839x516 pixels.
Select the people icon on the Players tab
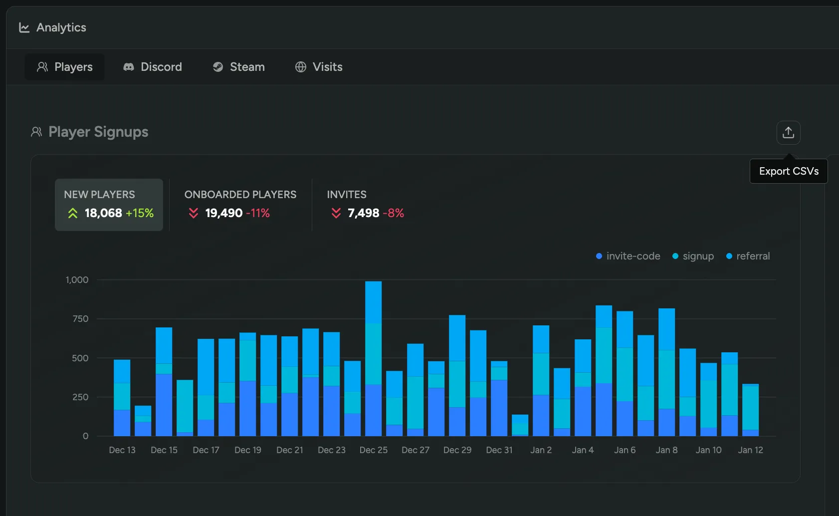(42, 67)
